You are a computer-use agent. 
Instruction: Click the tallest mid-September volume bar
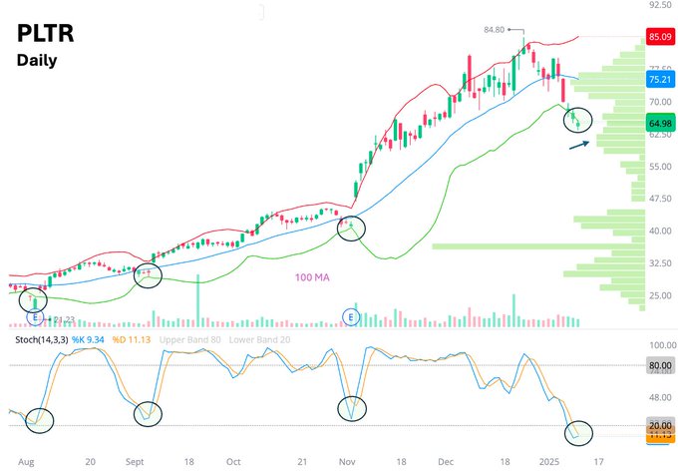(x=198, y=300)
